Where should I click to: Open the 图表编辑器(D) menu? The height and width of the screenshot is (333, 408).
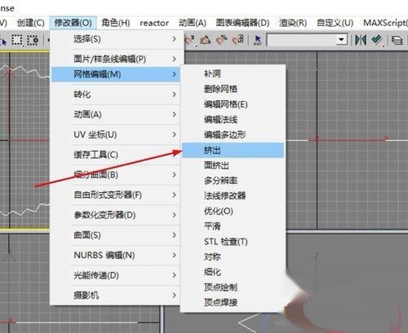242,23
